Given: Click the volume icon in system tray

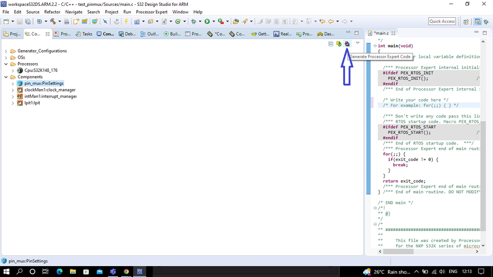Looking at the screenshot, I should [x=442, y=272].
